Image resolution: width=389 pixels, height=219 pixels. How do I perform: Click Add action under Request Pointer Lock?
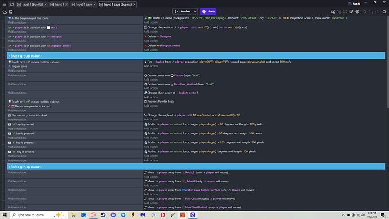tap(151, 106)
